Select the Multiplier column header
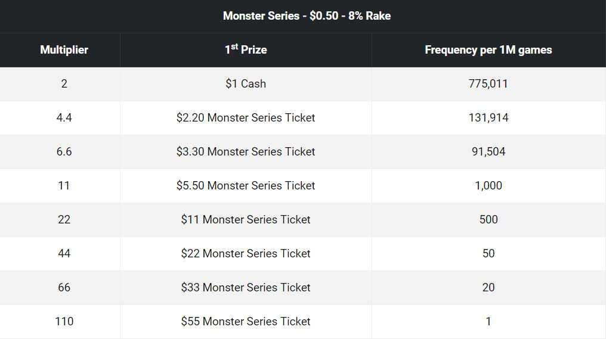This screenshot has width=606, height=339. pyautogui.click(x=64, y=50)
